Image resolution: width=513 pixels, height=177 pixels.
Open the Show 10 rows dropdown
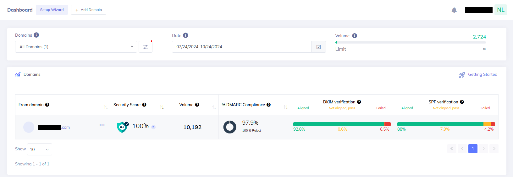(x=40, y=149)
